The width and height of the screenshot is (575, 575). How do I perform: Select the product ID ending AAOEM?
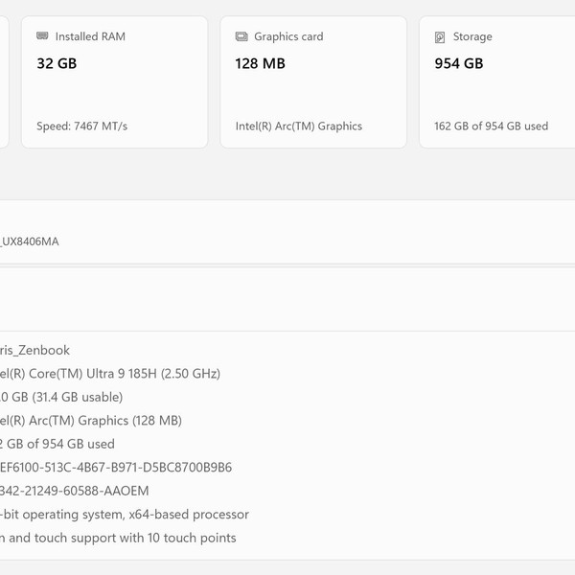(75, 491)
